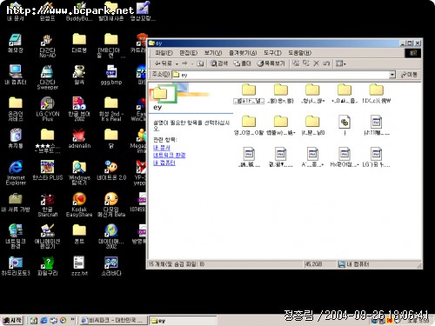Expand the address bar dropdown arrow
The width and height of the screenshot is (435, 326).
[x=392, y=75]
